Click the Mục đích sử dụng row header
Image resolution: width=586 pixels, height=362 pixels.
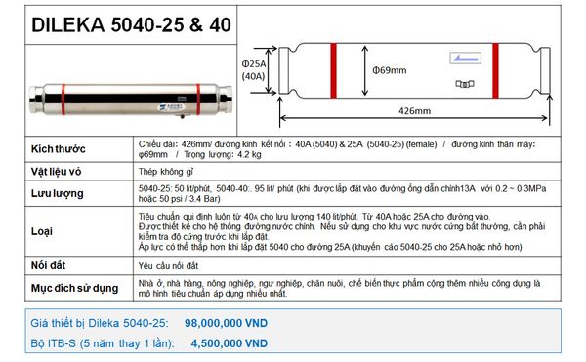click(x=75, y=288)
